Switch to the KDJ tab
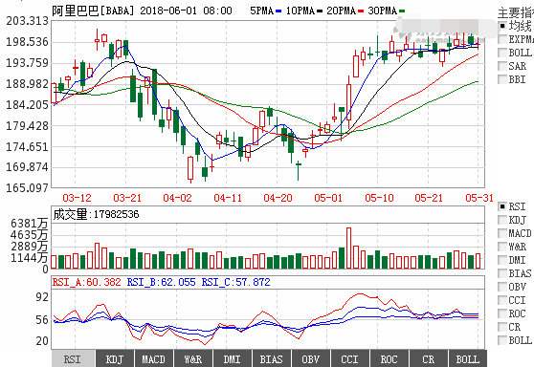This screenshot has height=367, width=534. (x=115, y=359)
